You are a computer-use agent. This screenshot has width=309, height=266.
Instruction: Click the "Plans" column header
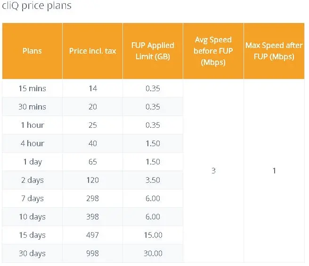[32, 51]
